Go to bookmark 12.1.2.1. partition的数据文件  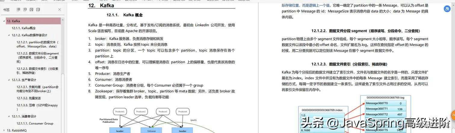click(x=37, y=44)
